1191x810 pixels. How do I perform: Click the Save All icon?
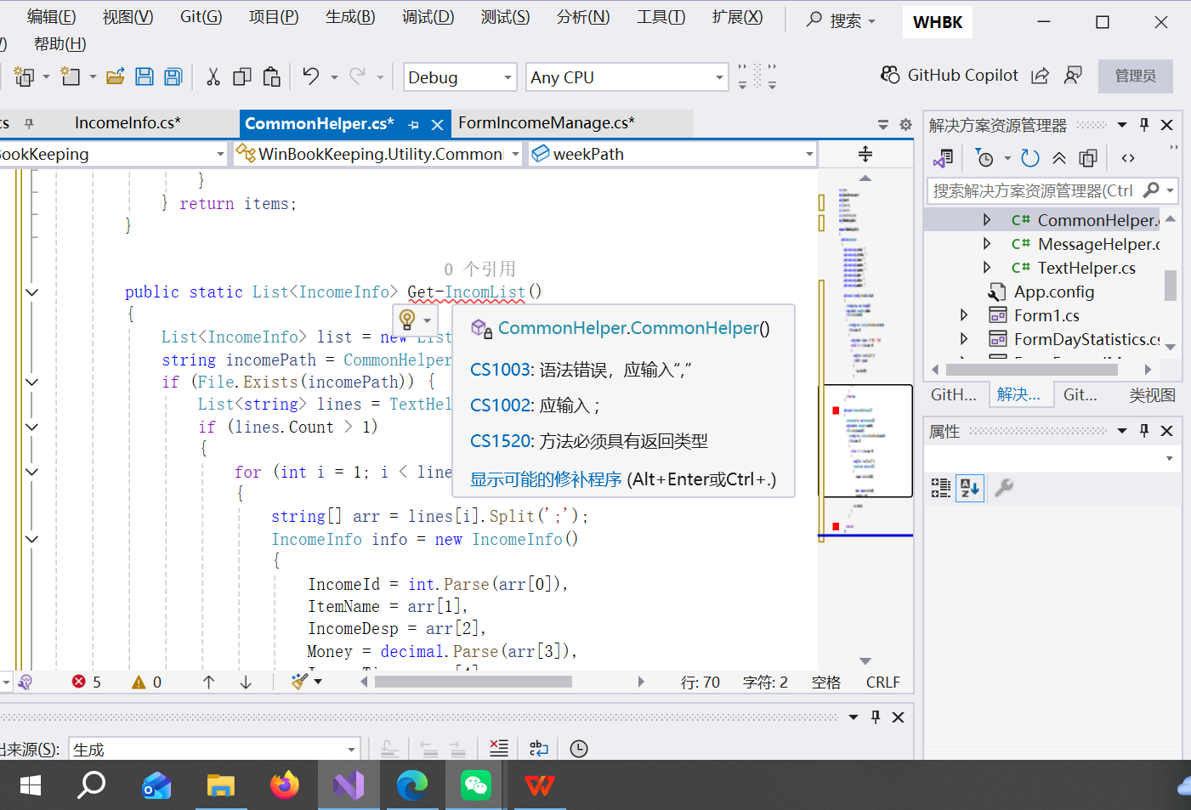(173, 77)
